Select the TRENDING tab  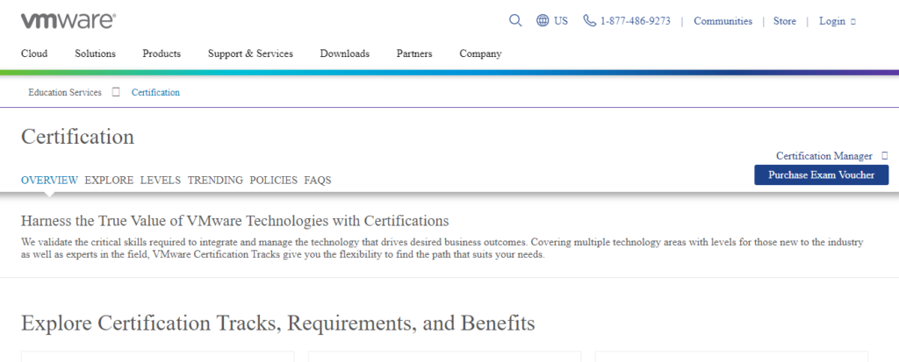[215, 180]
